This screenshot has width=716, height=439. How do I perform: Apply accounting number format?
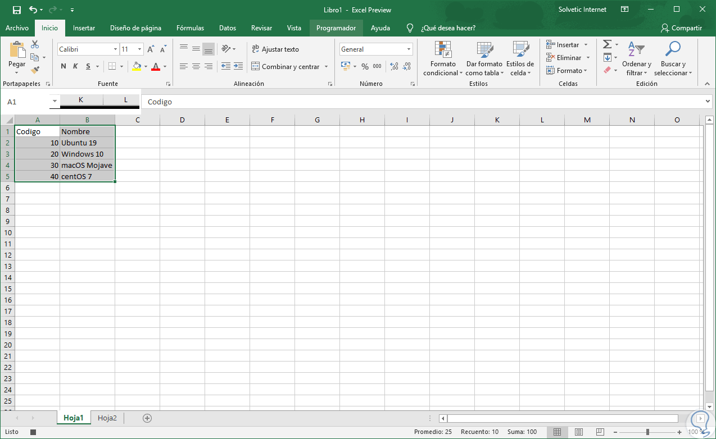point(346,66)
